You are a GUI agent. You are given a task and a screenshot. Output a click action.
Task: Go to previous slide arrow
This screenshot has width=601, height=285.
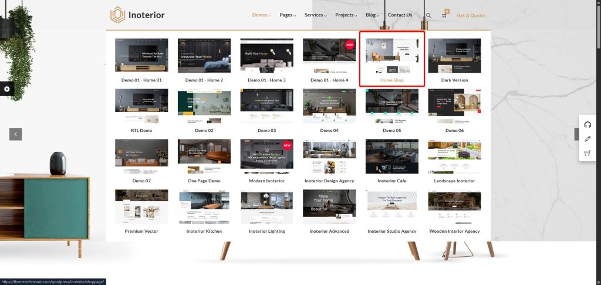tap(16, 134)
